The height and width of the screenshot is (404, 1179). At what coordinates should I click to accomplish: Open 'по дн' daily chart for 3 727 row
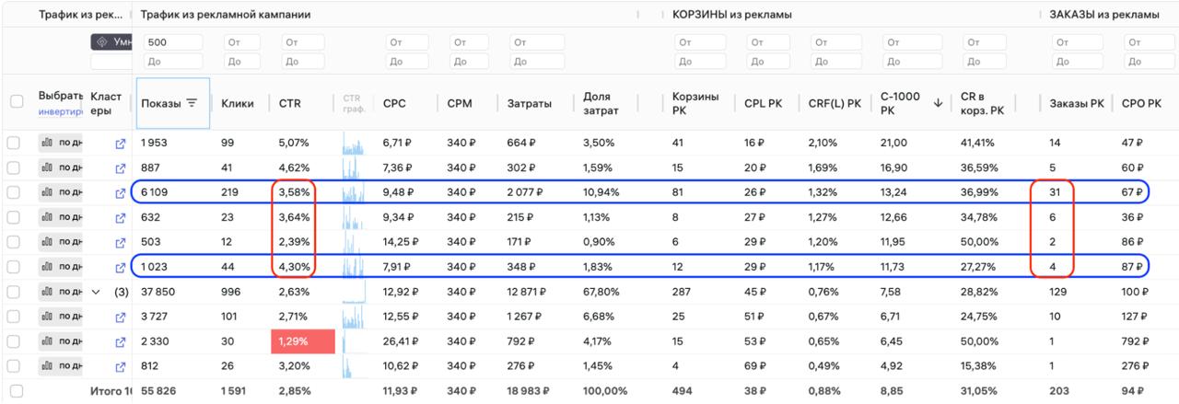(60, 317)
